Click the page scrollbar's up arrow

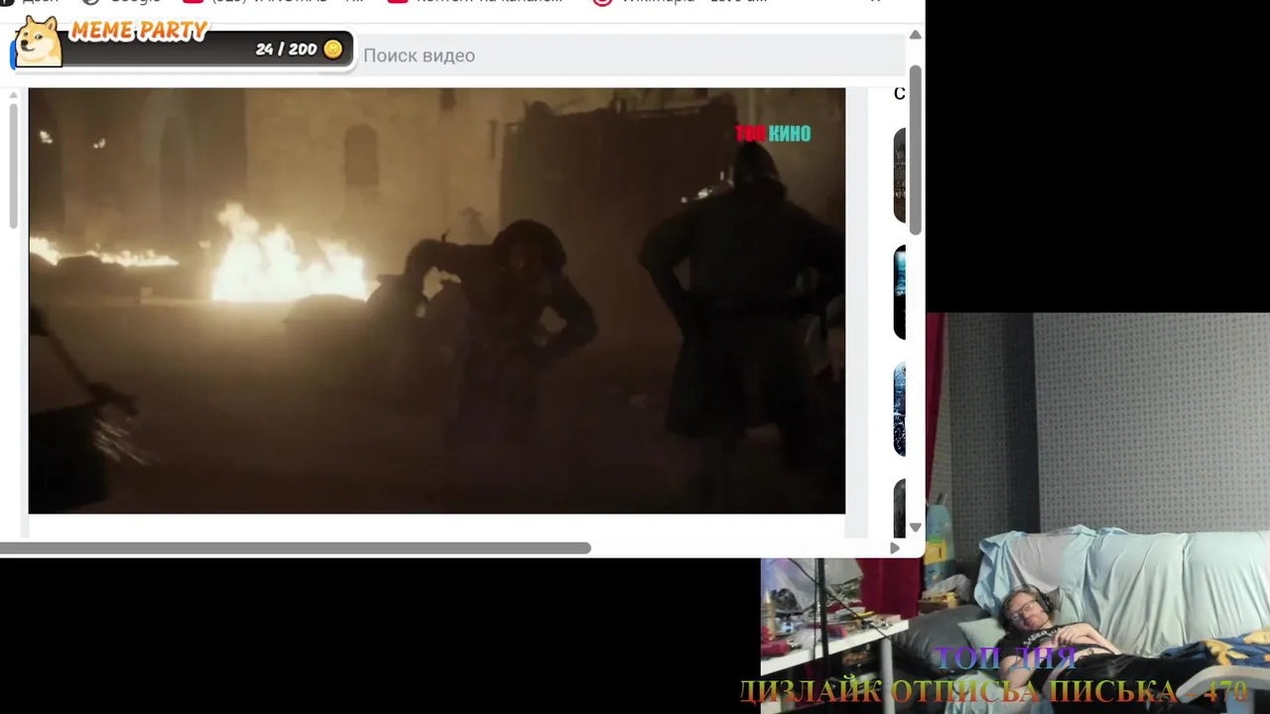[x=916, y=36]
